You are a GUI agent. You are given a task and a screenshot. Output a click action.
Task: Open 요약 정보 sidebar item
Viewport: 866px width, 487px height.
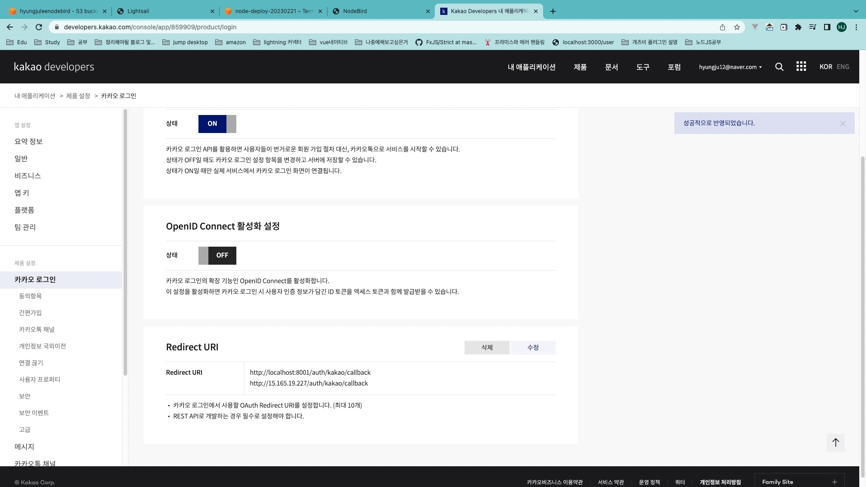point(28,142)
